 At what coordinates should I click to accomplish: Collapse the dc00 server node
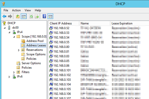[x=5, y=28]
